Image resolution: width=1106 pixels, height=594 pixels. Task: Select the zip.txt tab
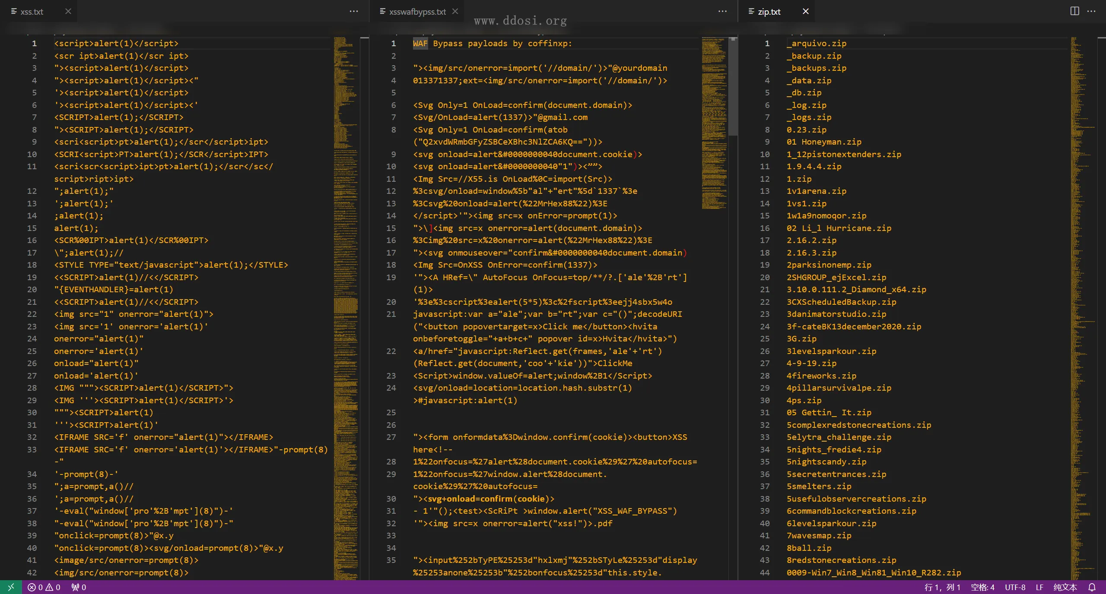[x=769, y=12]
